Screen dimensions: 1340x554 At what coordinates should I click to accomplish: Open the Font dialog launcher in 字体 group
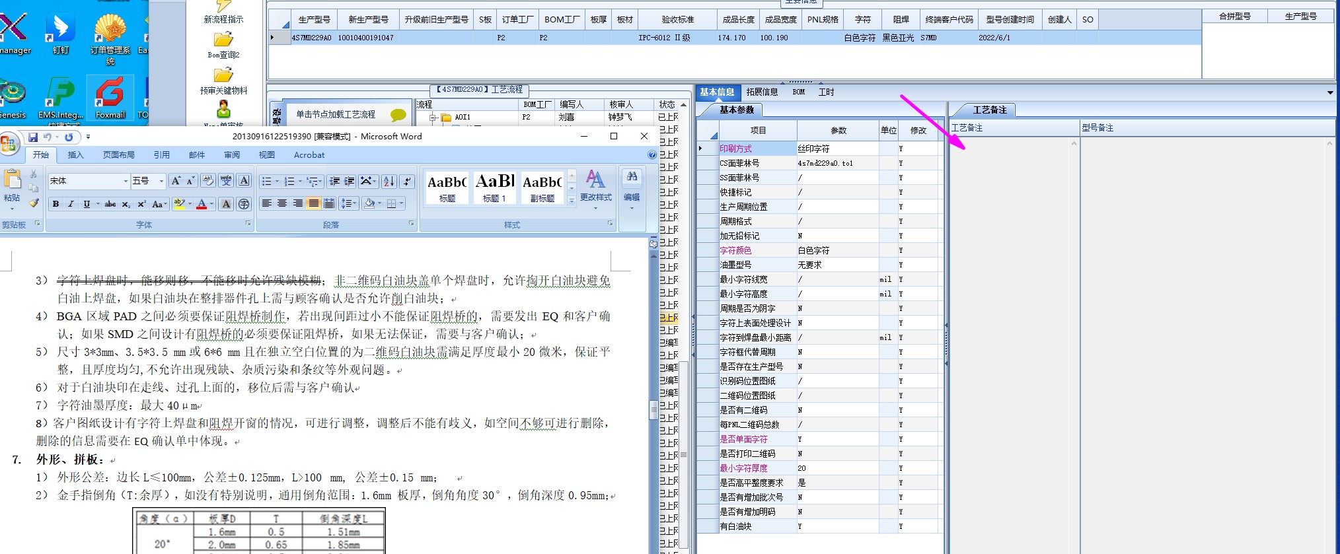(x=248, y=224)
